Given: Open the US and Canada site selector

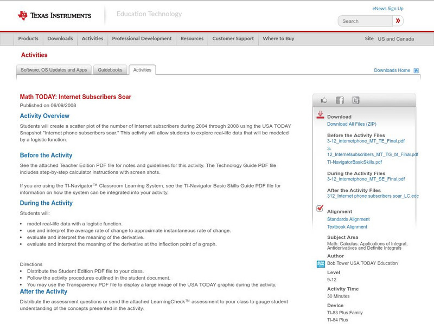Looking at the screenshot, I should (x=396, y=39).
